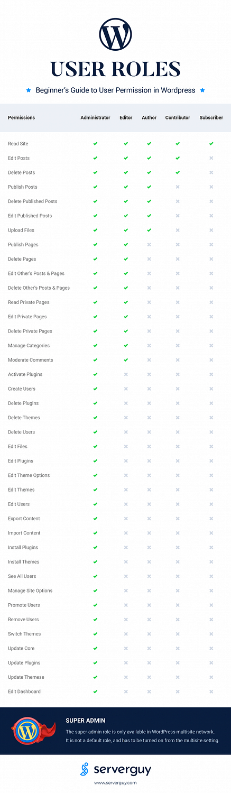The height and width of the screenshot is (793, 231).
Task: Click the ServerGuy logo icon
Action: tap(85, 770)
